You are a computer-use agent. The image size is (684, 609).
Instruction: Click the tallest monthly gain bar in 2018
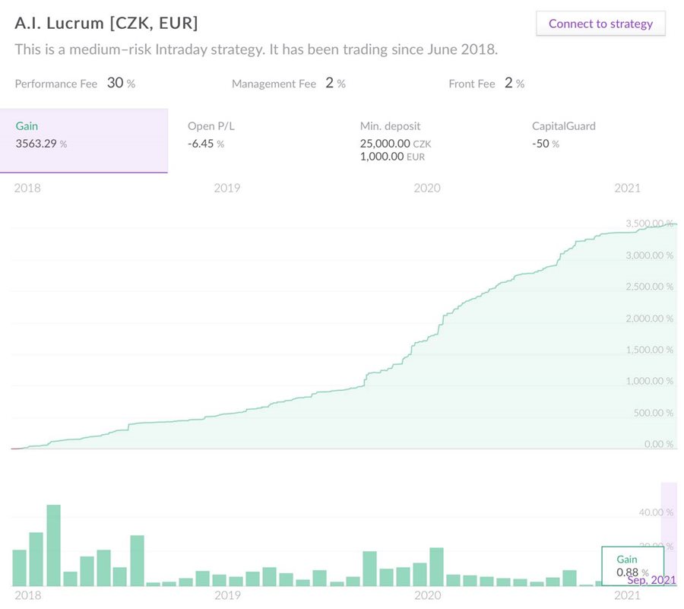(x=53, y=545)
